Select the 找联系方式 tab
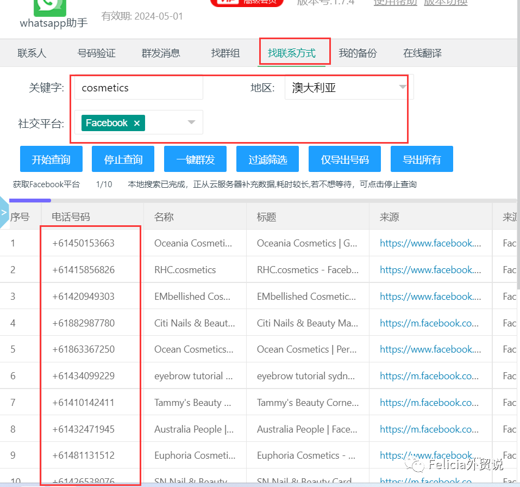This screenshot has width=520, height=487. tap(291, 53)
